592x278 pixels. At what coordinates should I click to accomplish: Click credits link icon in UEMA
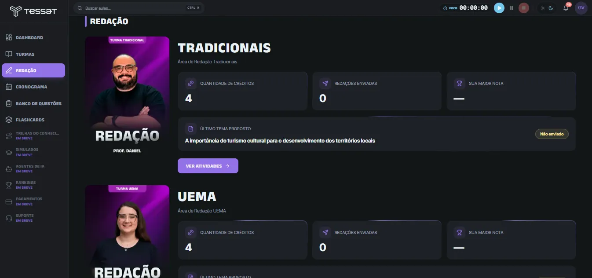(x=190, y=232)
